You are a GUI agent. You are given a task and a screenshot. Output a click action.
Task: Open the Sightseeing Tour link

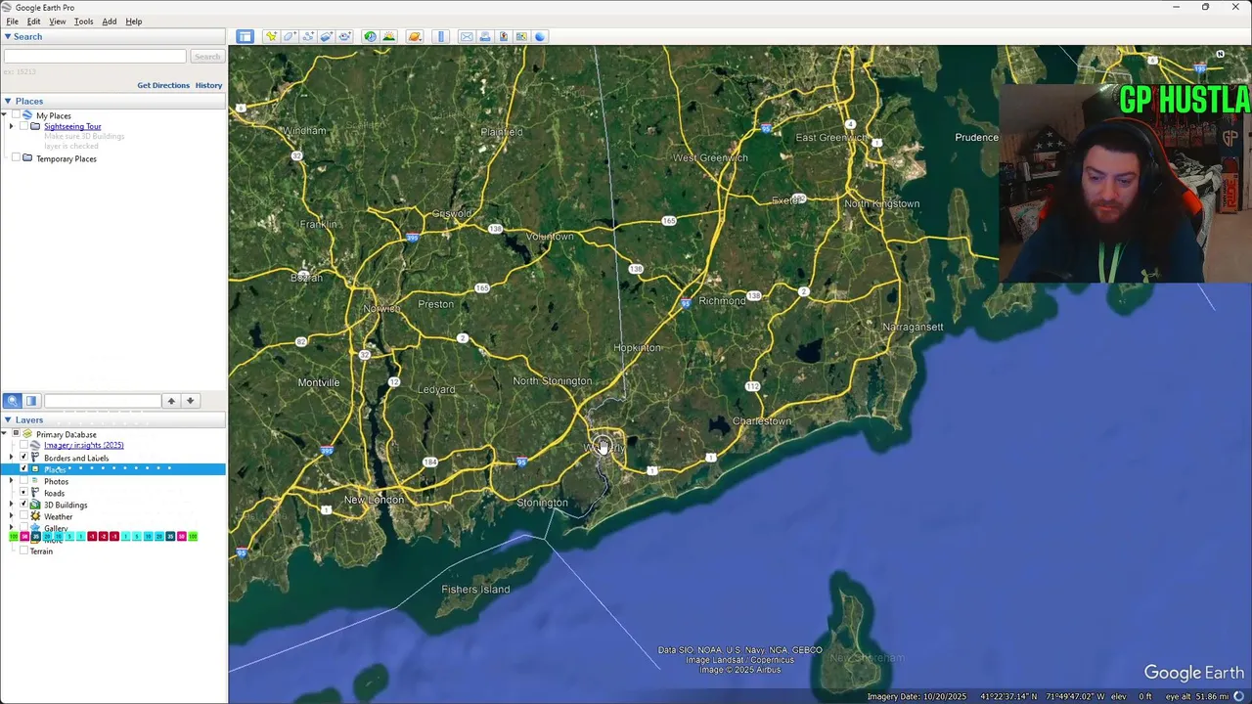point(72,126)
